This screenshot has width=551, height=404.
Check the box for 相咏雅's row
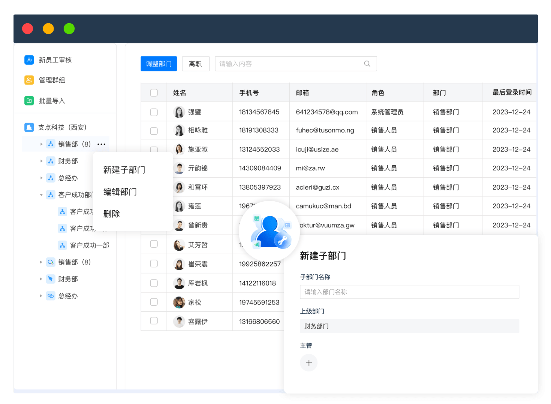point(154,131)
